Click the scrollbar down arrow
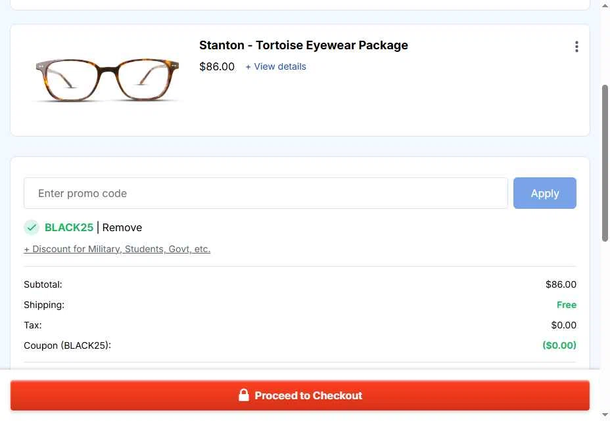Screen dimensions: 610x421 click(605, 415)
